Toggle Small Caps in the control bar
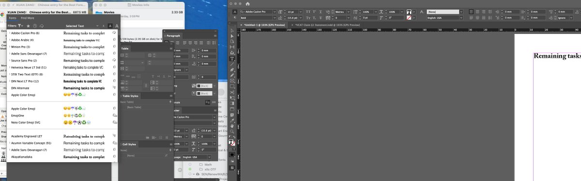The height and width of the screenshot is (181, 581). [308, 17]
